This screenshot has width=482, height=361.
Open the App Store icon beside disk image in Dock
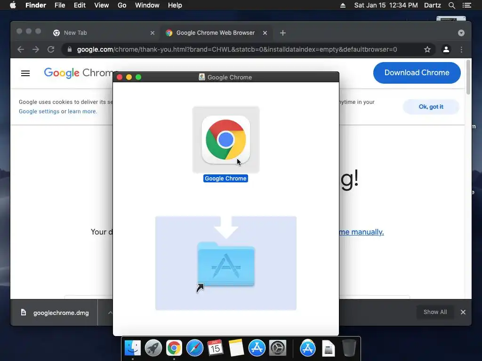[x=308, y=348]
